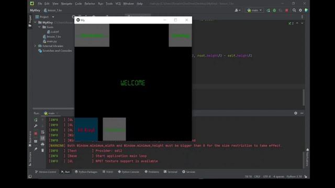Open TODO tool window
This screenshot has height=188, width=335.
point(108,172)
